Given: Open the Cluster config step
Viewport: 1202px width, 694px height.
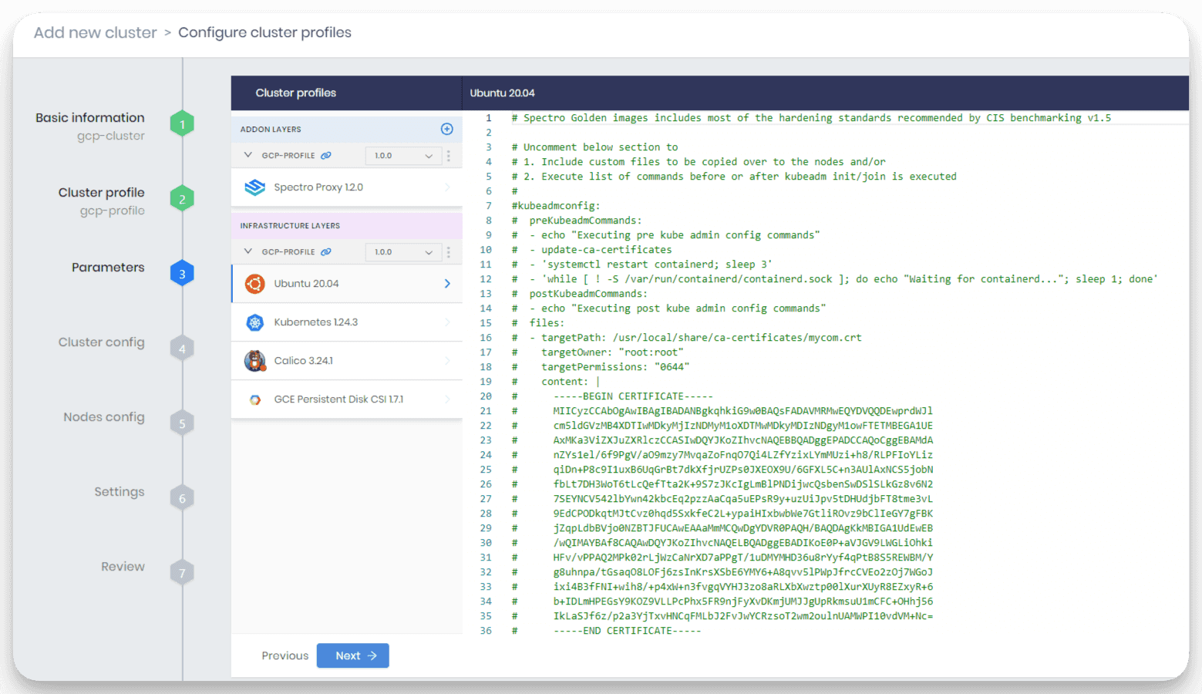Looking at the screenshot, I should point(101,342).
